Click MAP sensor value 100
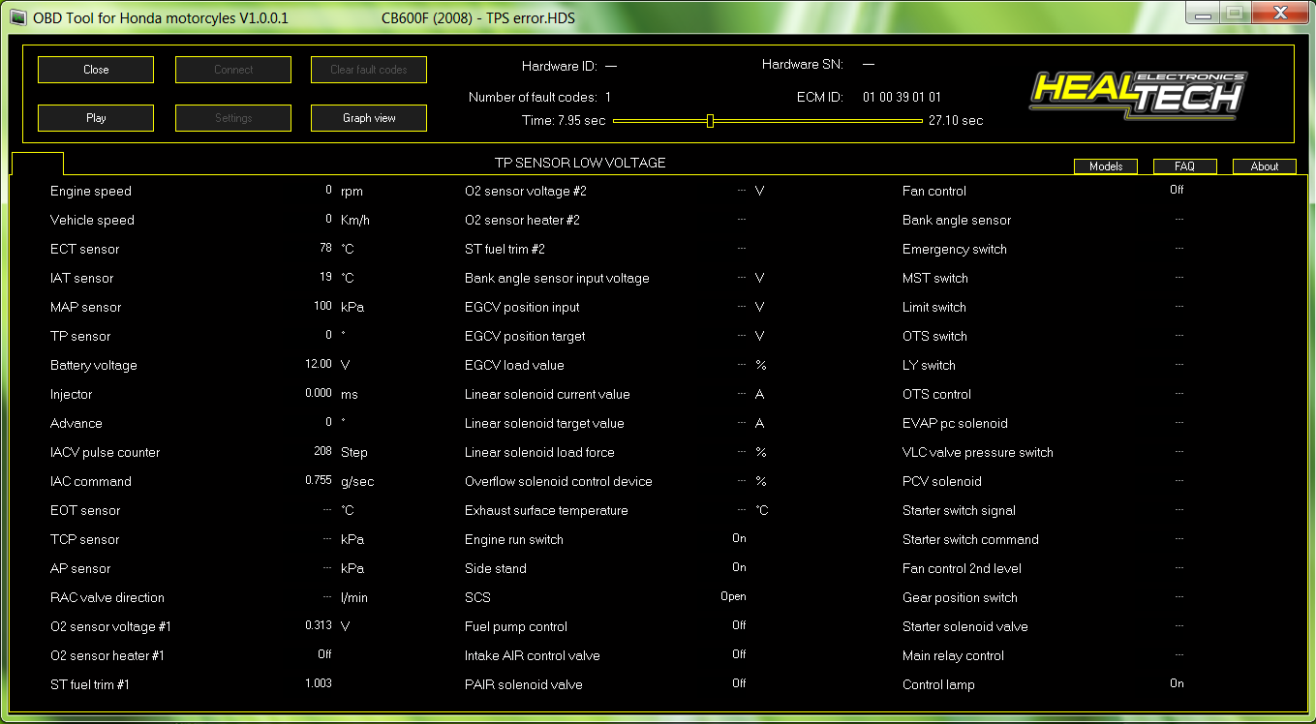The height and width of the screenshot is (724, 1316). (322, 306)
